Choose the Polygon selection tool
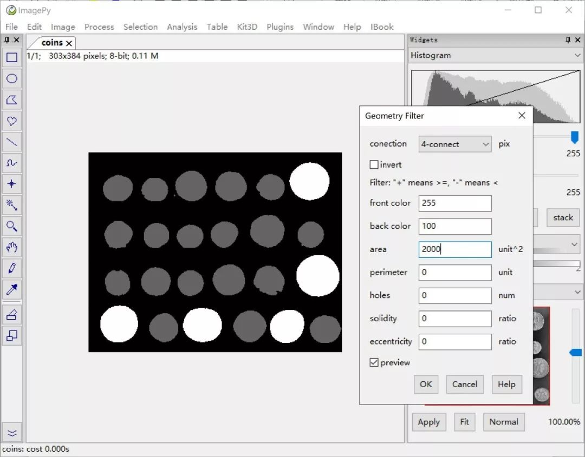The width and height of the screenshot is (585, 457). pyautogui.click(x=12, y=100)
